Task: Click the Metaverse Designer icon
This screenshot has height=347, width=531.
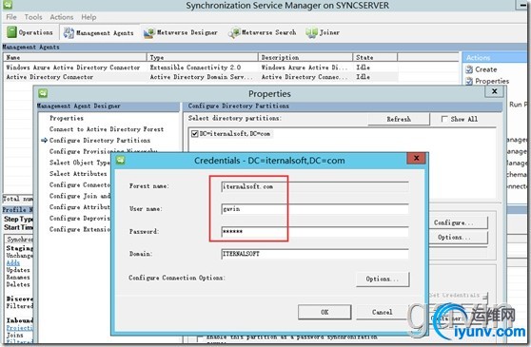Action: click(149, 33)
